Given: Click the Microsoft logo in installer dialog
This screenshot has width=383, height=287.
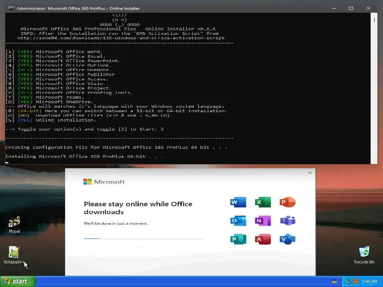Looking at the screenshot, I should click(x=104, y=182).
